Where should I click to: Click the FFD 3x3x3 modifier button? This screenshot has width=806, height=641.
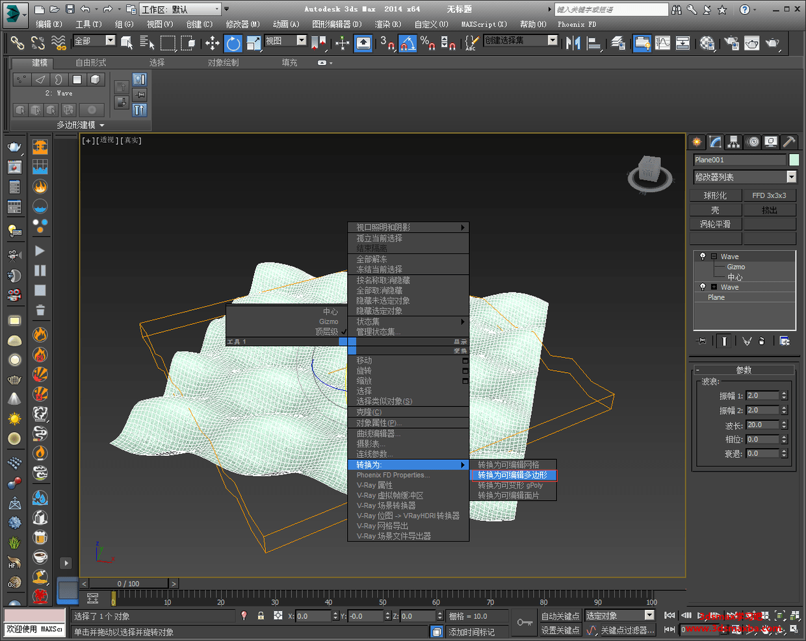pos(770,195)
